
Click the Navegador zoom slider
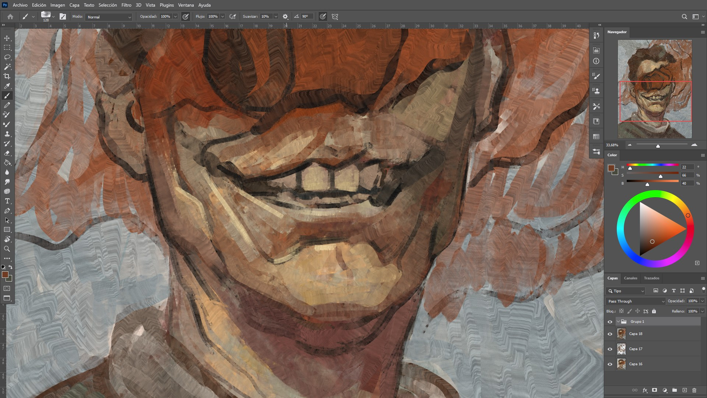(x=662, y=145)
